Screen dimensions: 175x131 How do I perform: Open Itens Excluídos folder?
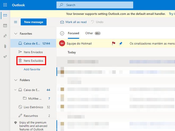[x=33, y=61]
